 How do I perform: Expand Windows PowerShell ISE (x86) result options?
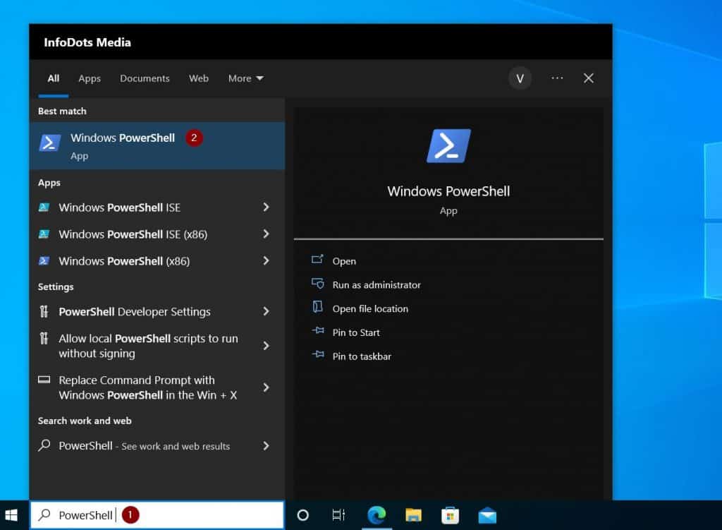266,234
